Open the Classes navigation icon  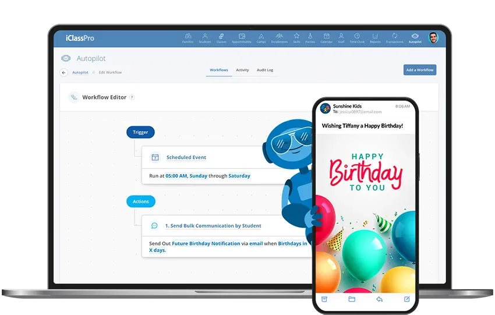[221, 38]
